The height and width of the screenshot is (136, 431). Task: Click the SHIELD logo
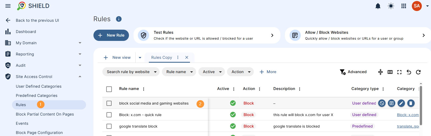(x=33, y=6)
